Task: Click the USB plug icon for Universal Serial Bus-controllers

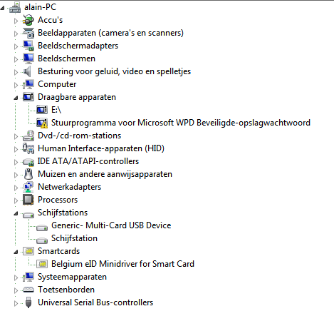Action: point(28,302)
